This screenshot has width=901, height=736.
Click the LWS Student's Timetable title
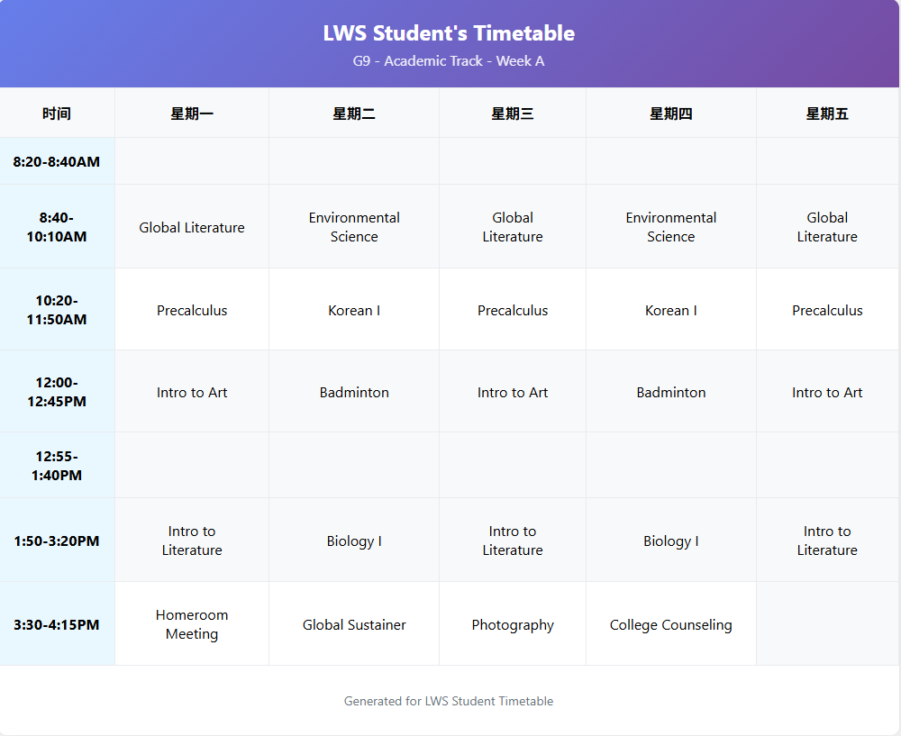pos(449,33)
